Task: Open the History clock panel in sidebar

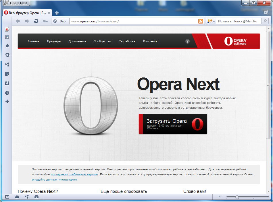Action: 7,93
